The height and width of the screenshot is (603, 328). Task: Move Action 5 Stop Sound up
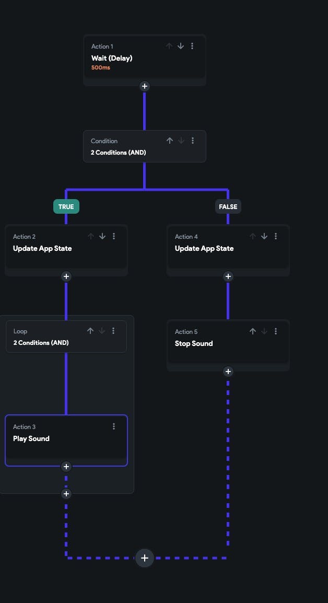[253, 331]
